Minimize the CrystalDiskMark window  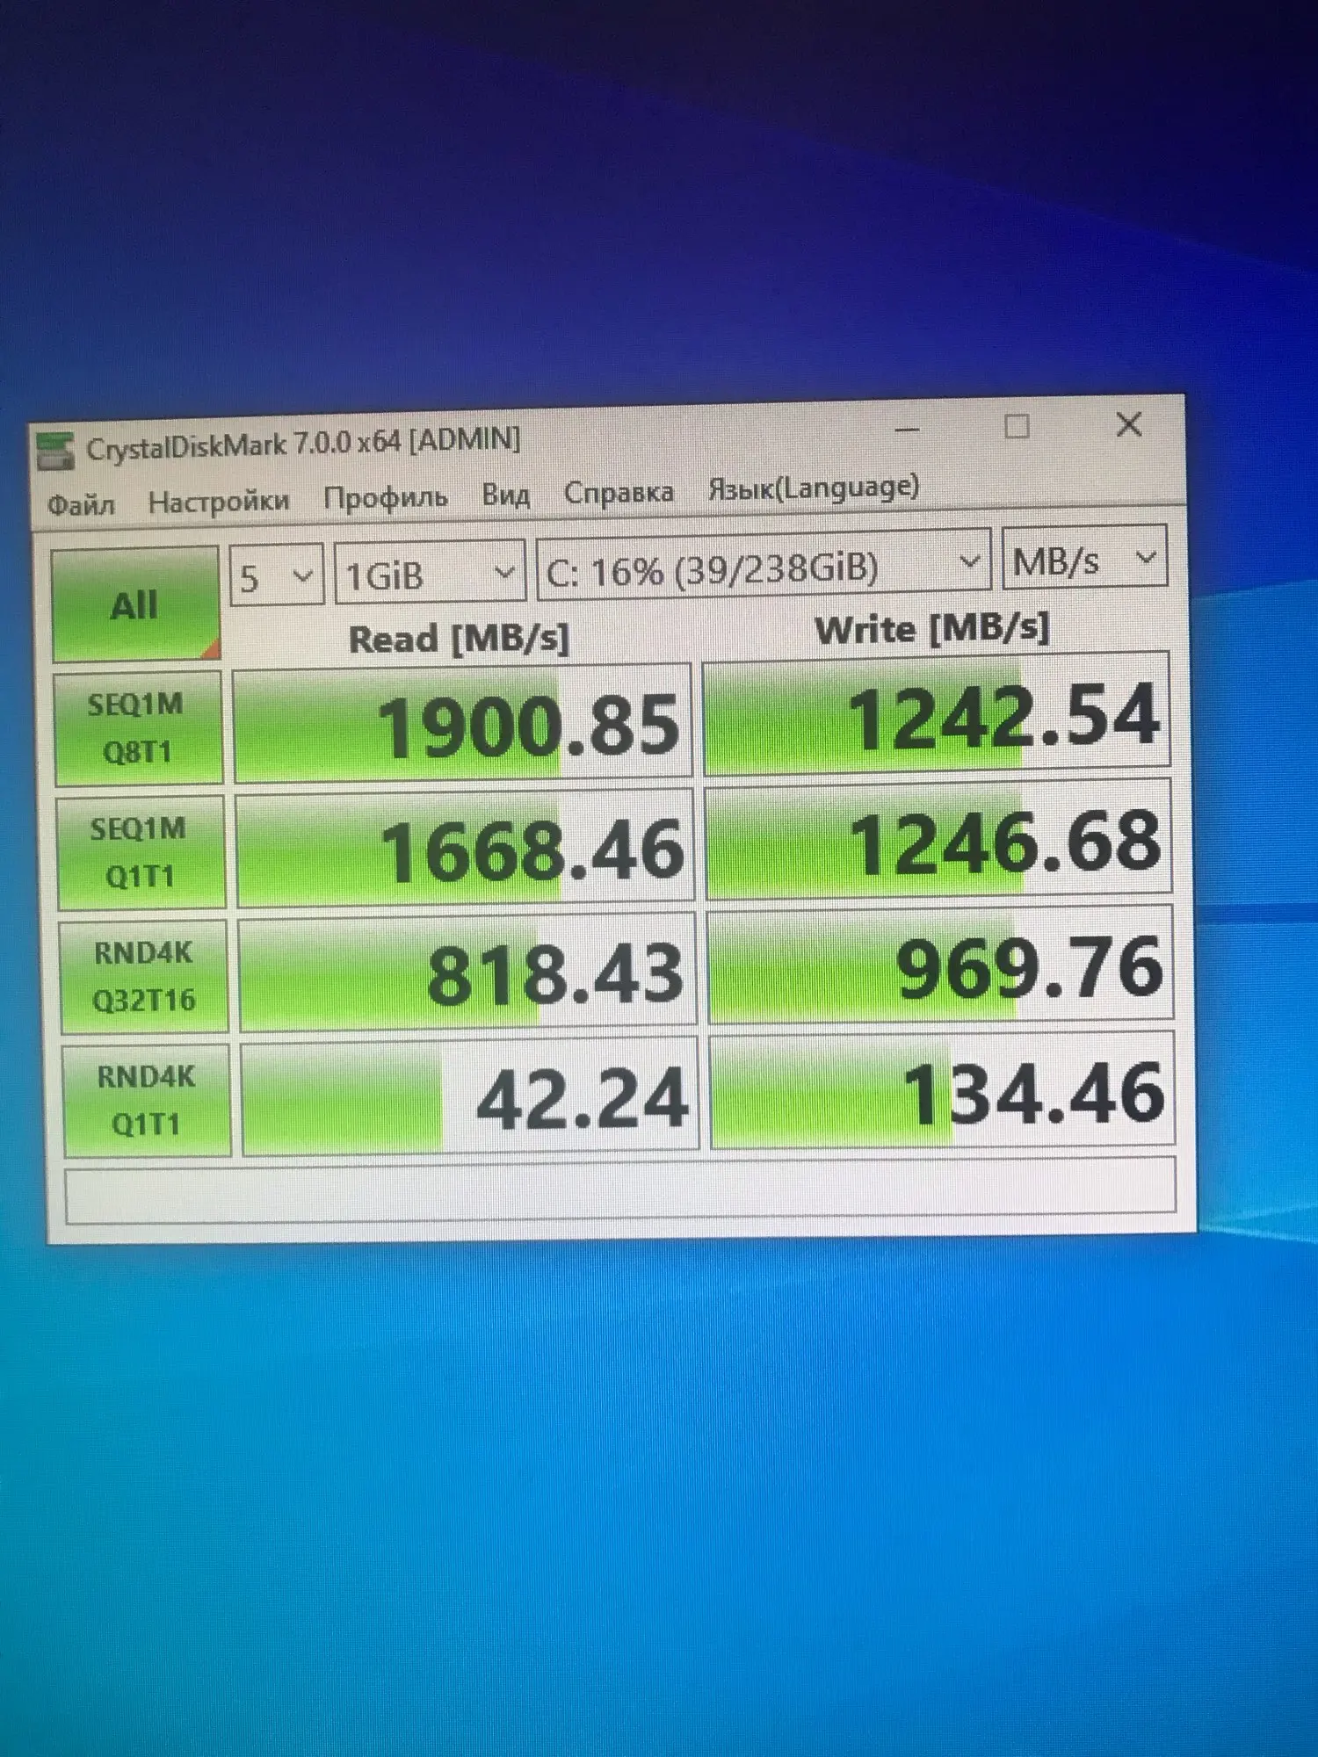908,430
